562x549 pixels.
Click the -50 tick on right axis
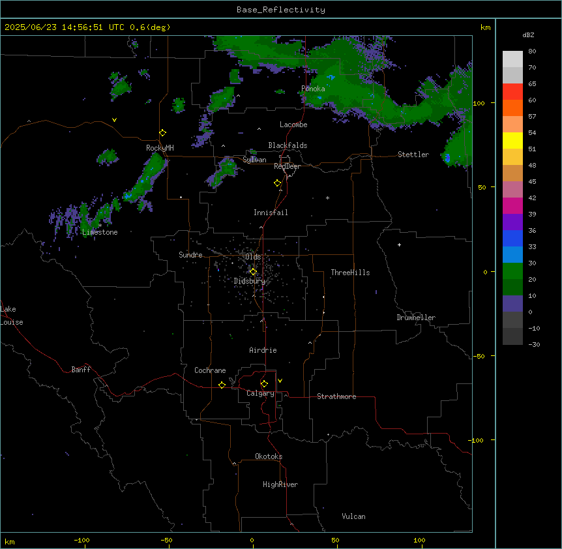(x=478, y=356)
